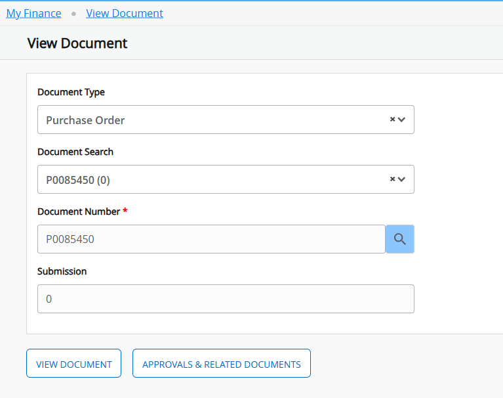The image size is (503, 398).
Task: Click the magnifier search icon beside Document Number
Action: pos(399,239)
